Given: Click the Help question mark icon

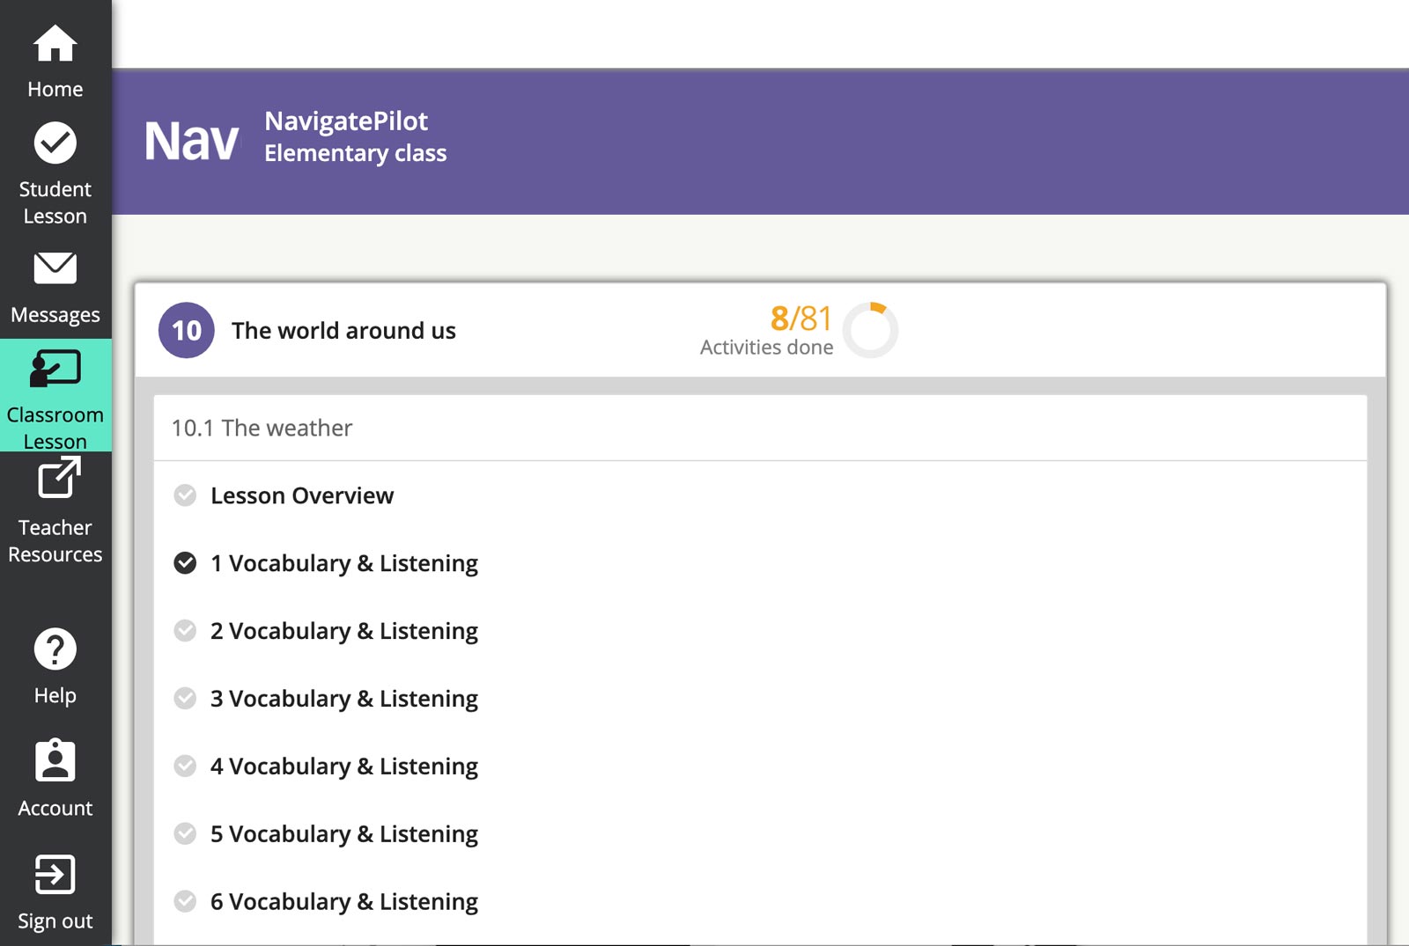Looking at the screenshot, I should (55, 649).
